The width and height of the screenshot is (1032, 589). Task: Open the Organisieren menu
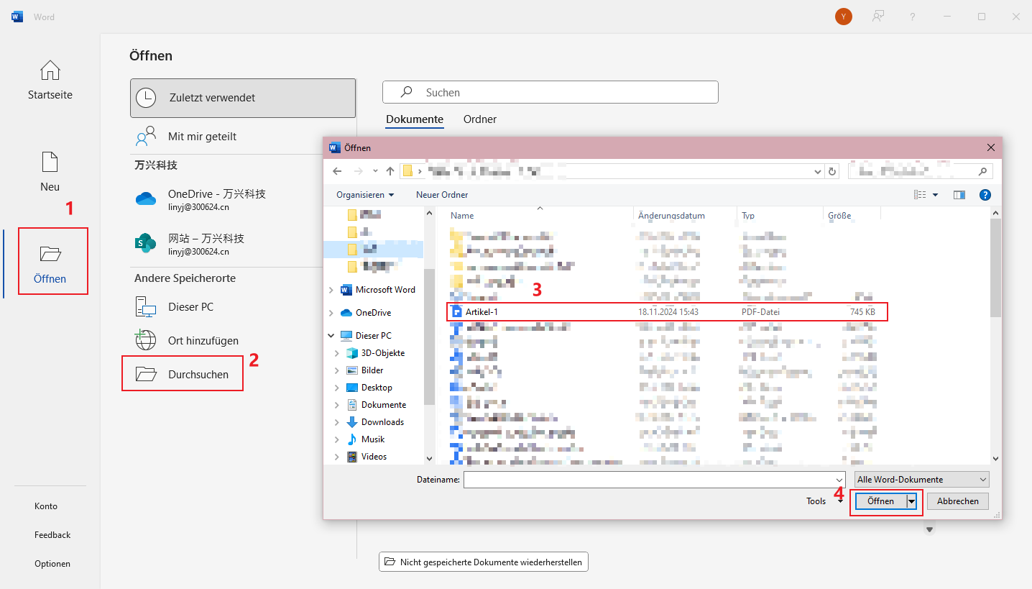click(x=365, y=195)
